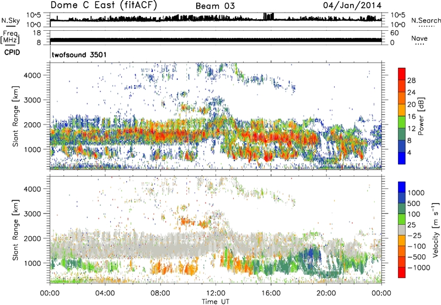Select the "Freq. [MHz]" axis label
Viewport: 441px width, 305px height.
(10, 37)
